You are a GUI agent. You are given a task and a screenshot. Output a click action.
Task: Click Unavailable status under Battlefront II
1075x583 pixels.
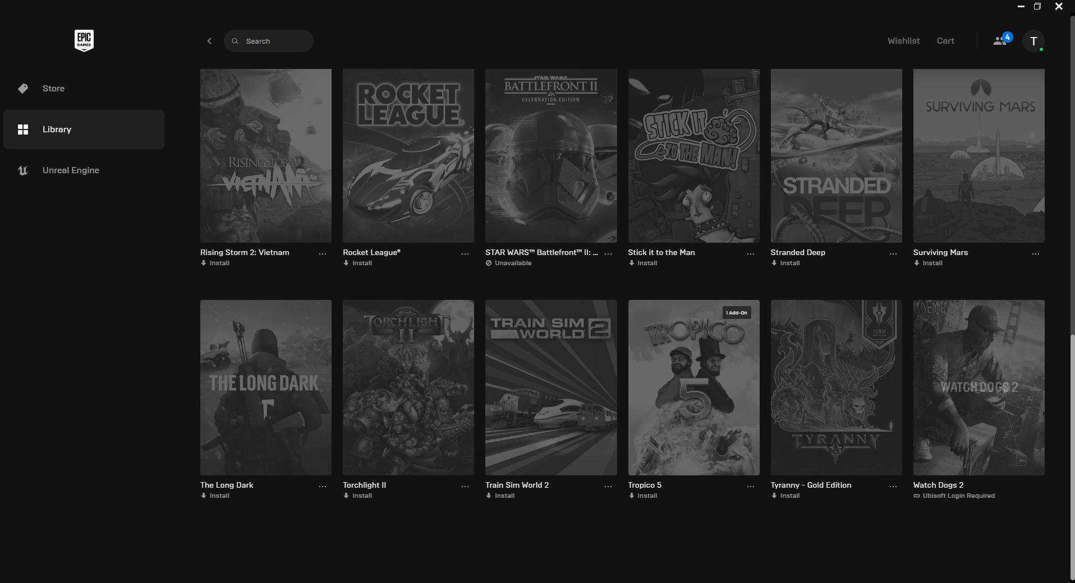tap(509, 263)
